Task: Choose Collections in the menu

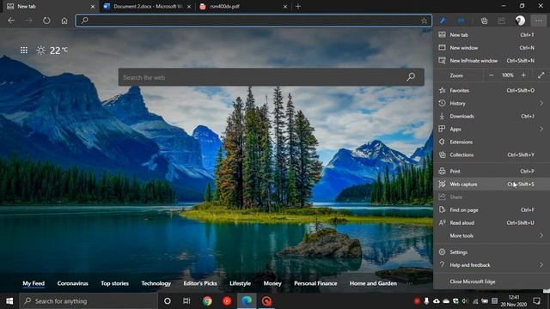Action: [x=491, y=154]
